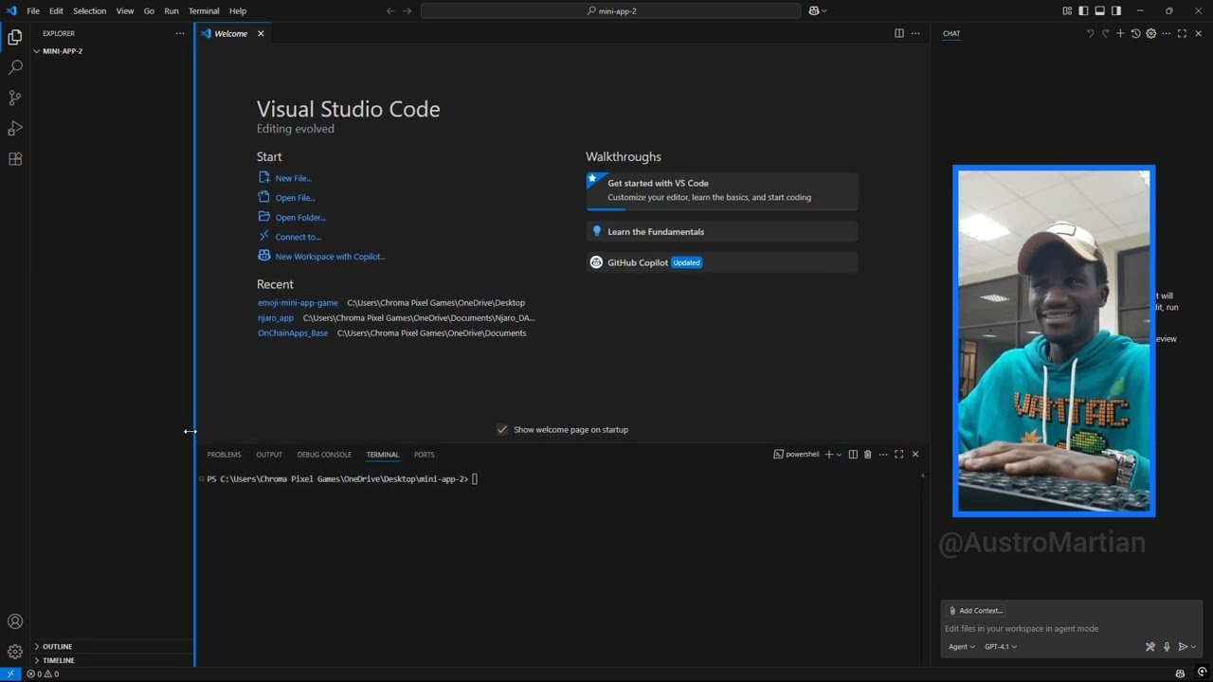Toggle the microphone in chat input

pyautogui.click(x=1167, y=646)
